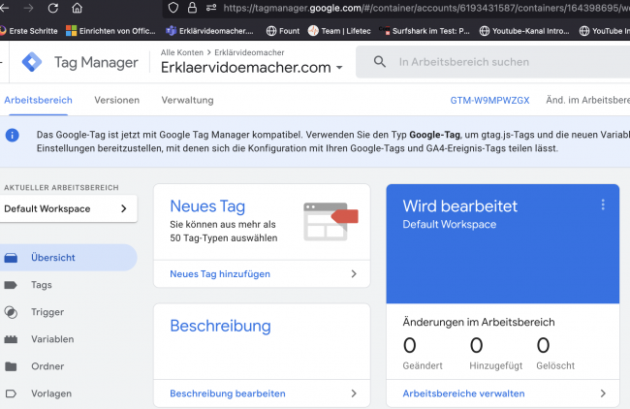Open the Erste Schritte bookmark

point(29,31)
